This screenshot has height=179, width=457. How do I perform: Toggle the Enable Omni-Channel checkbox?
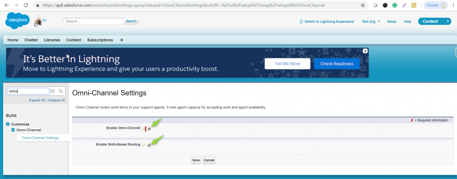pos(149,129)
